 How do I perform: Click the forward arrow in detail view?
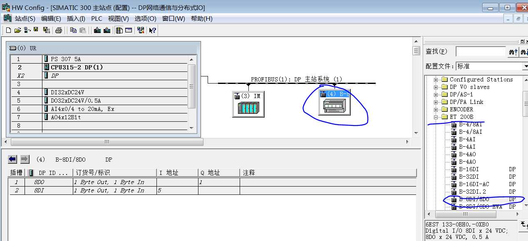[25, 159]
